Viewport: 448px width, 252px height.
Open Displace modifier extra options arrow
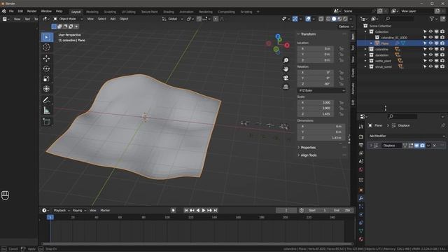(x=428, y=146)
